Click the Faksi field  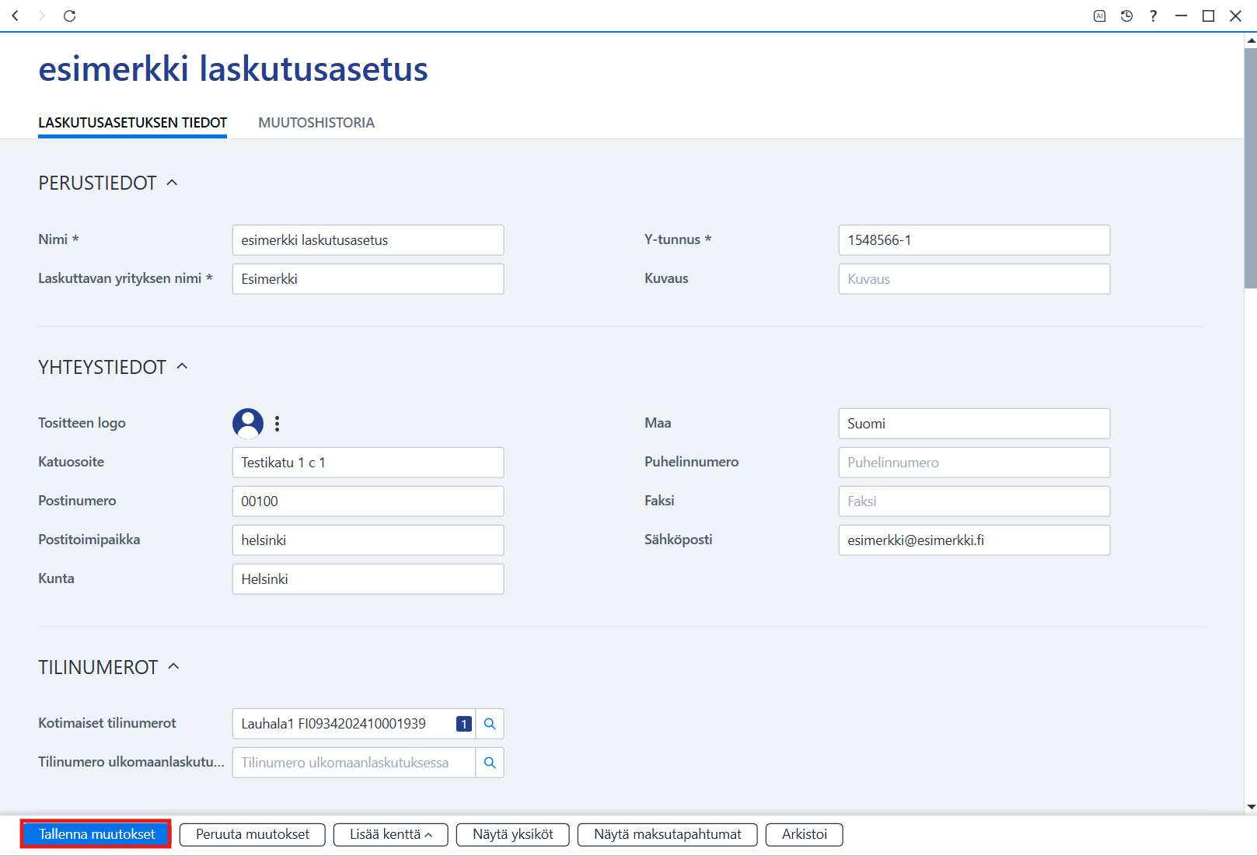(x=975, y=501)
